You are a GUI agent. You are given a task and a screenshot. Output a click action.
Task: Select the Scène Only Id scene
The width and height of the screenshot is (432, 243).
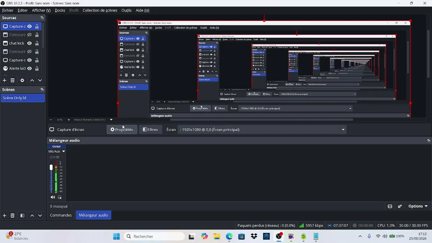pyautogui.click(x=23, y=98)
